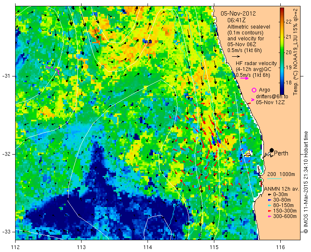Viewport: 311px width, 252px height.
Task: Click the ANMN 12h av. legend heading
Action: [282, 189]
